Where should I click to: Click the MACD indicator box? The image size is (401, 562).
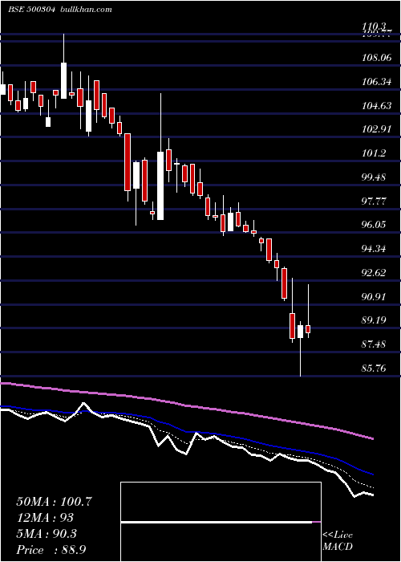point(221,522)
